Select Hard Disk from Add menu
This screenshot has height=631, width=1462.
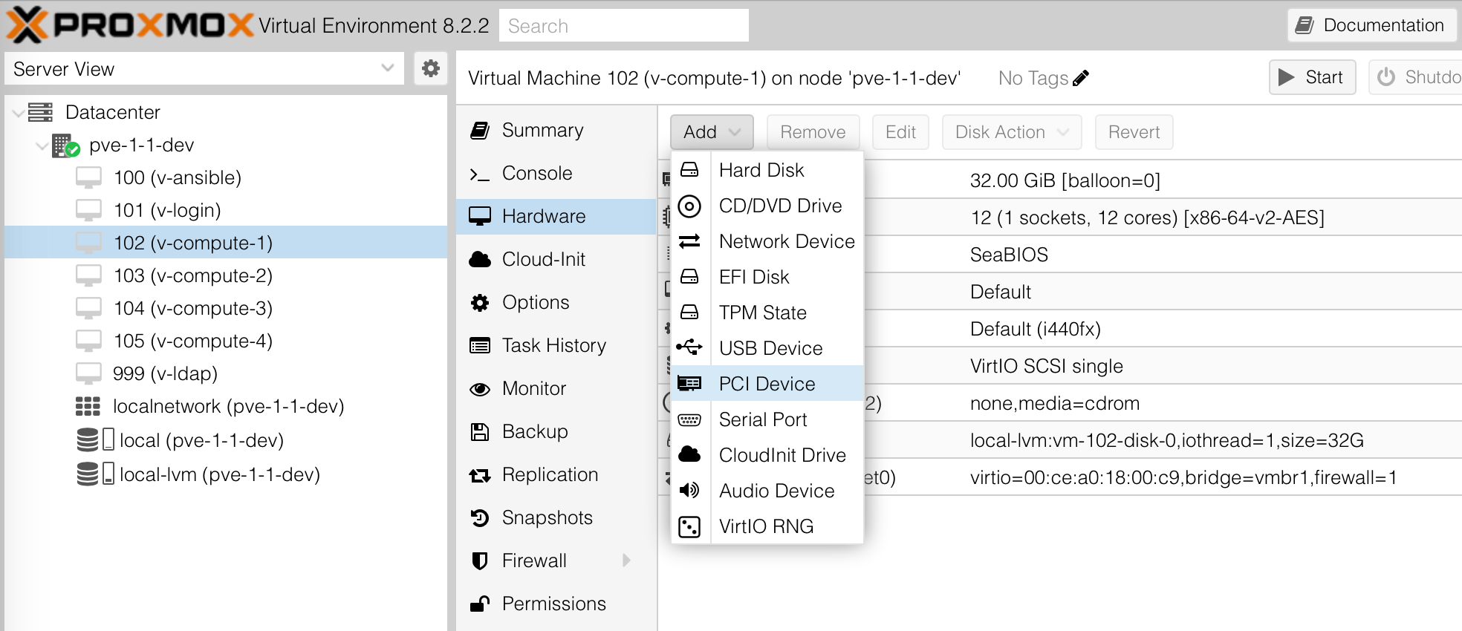(x=767, y=170)
